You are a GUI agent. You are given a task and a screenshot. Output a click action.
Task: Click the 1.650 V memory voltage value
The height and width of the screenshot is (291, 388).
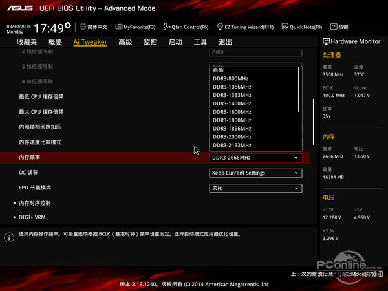point(361,156)
